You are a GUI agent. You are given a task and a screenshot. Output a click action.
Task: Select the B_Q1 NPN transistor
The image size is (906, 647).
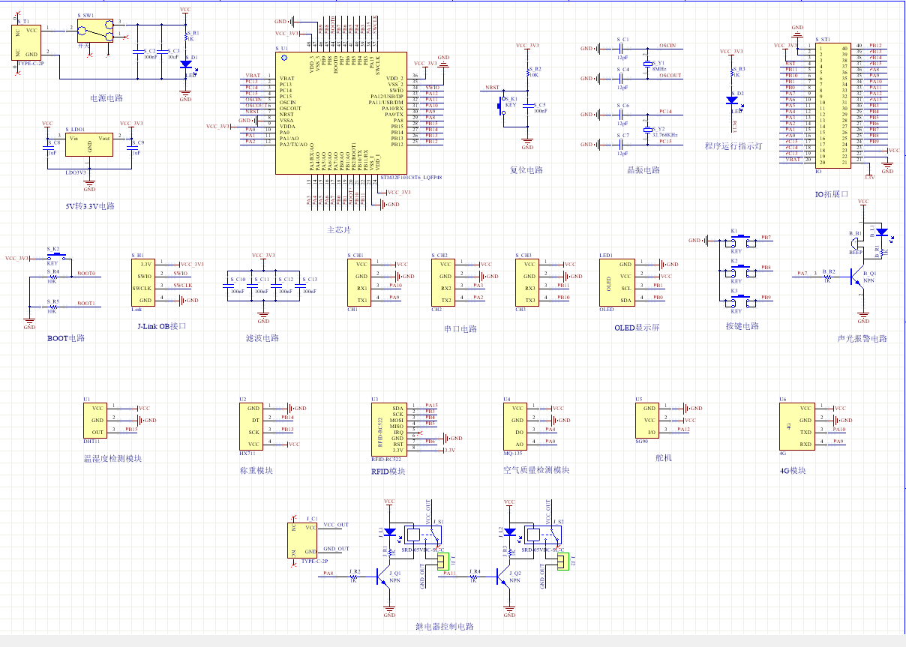856,277
